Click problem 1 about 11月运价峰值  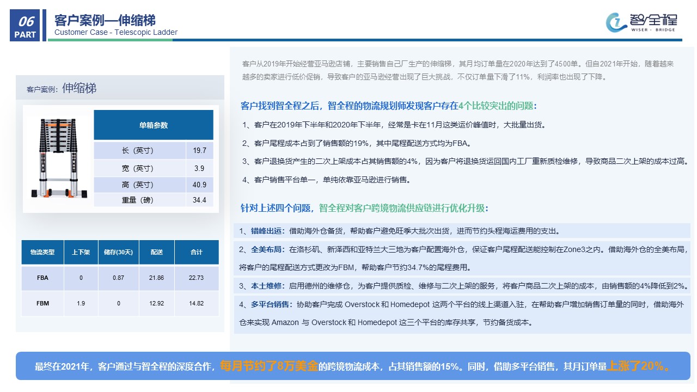tap(394, 125)
